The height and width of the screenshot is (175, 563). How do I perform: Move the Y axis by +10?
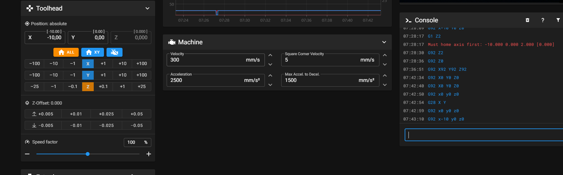(123, 75)
